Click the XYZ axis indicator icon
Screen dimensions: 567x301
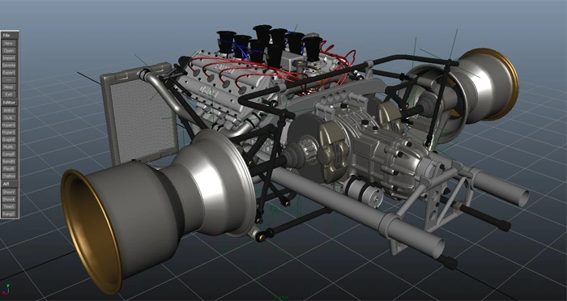click(x=6, y=289)
